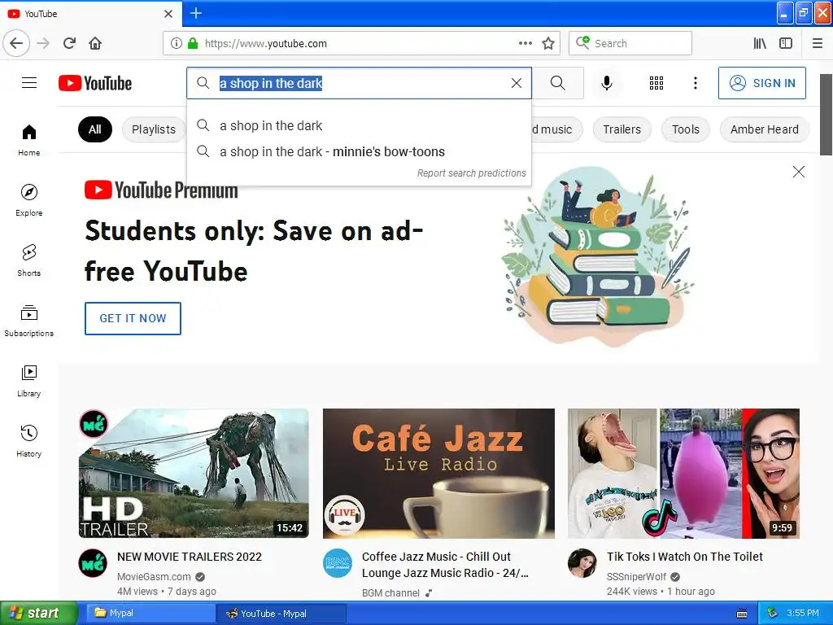Click the BGM channel avatar
This screenshot has height=625, width=833.
338,563
